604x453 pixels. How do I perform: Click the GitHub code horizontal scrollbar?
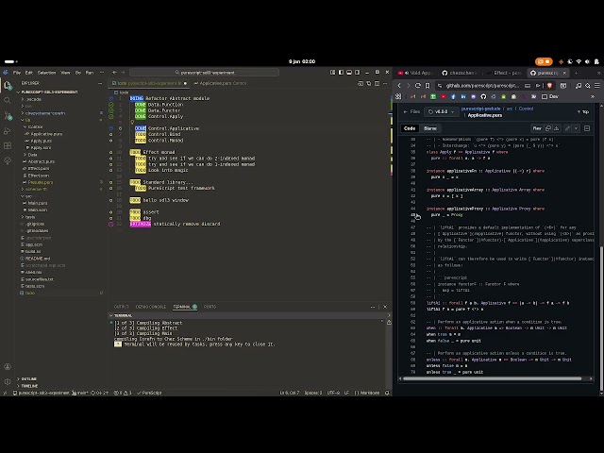point(492,378)
